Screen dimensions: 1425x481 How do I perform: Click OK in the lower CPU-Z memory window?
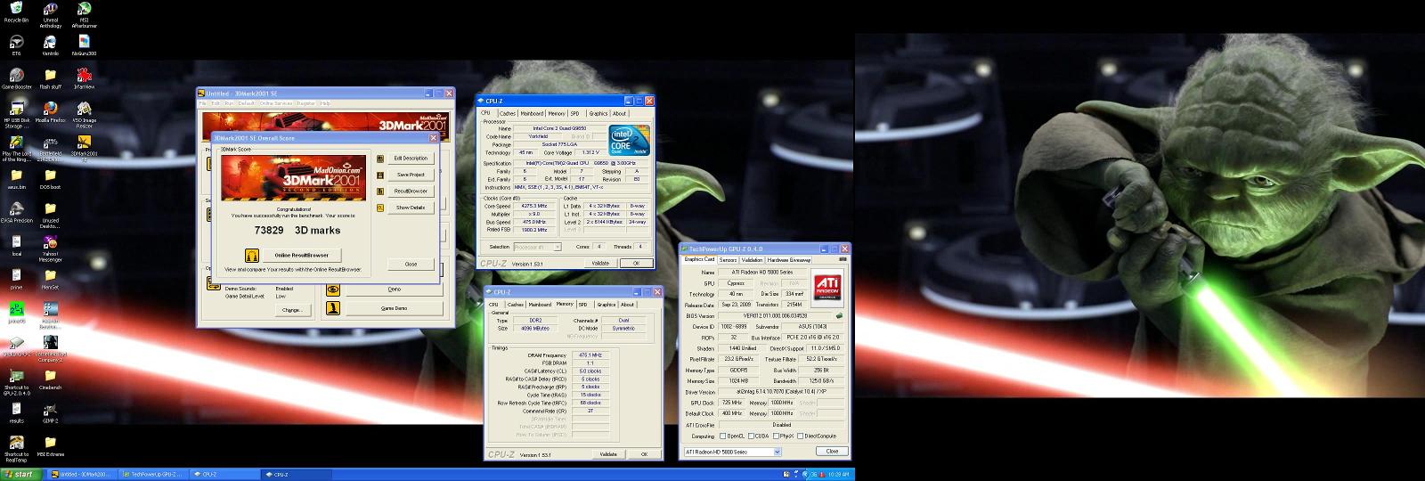point(644,453)
